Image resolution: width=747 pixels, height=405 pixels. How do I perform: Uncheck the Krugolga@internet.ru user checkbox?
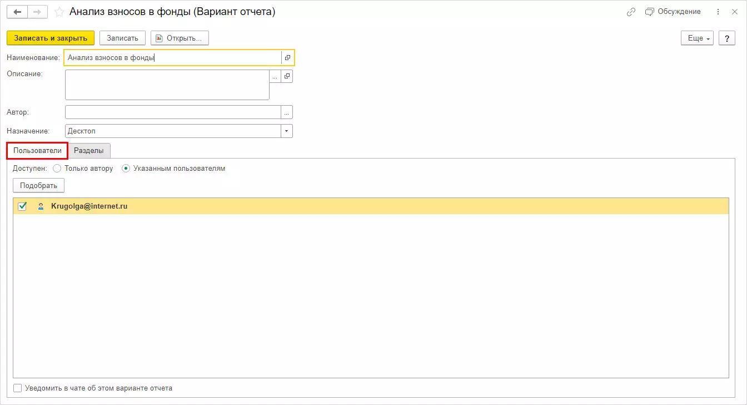[x=23, y=206]
